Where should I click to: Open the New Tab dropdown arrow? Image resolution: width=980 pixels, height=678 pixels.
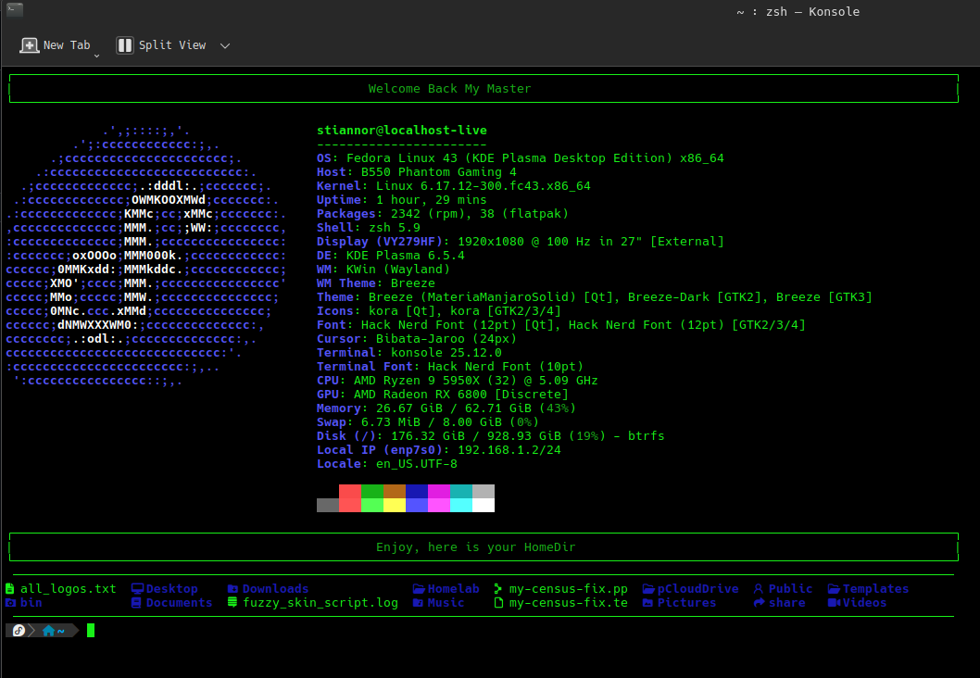click(97, 56)
